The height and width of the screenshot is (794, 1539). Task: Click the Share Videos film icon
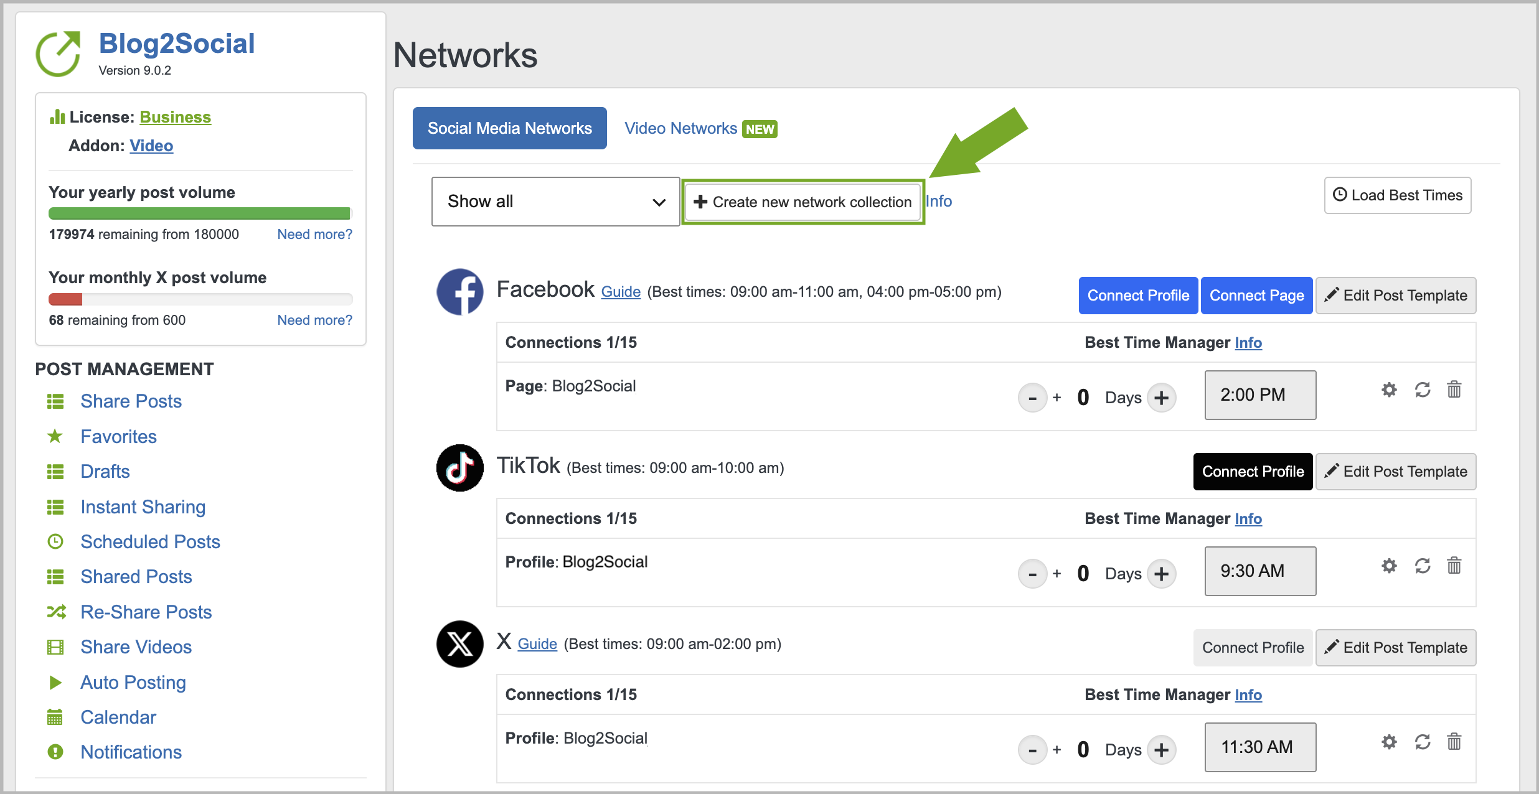pos(55,647)
